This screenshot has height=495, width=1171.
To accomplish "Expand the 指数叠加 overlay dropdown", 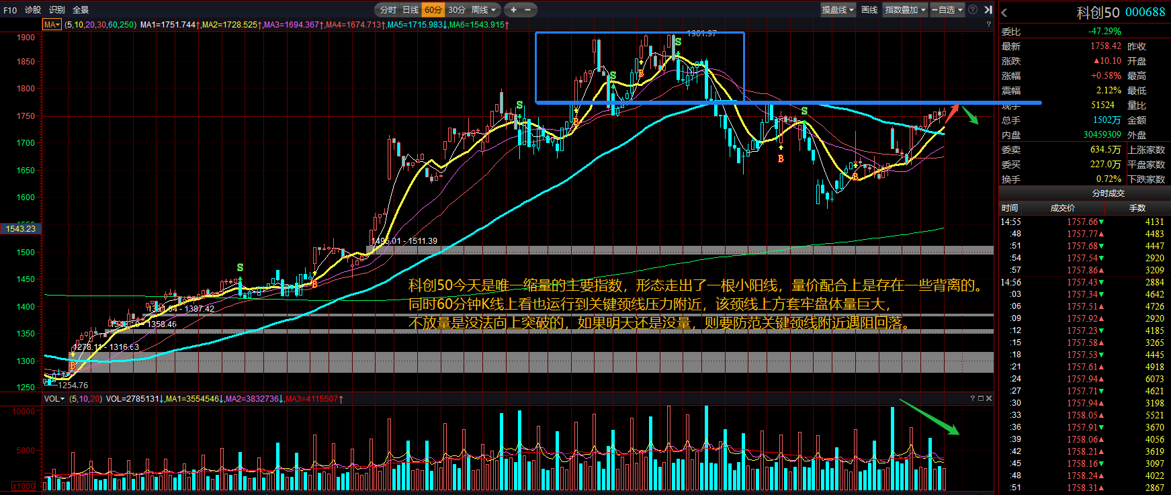I will click(x=906, y=10).
